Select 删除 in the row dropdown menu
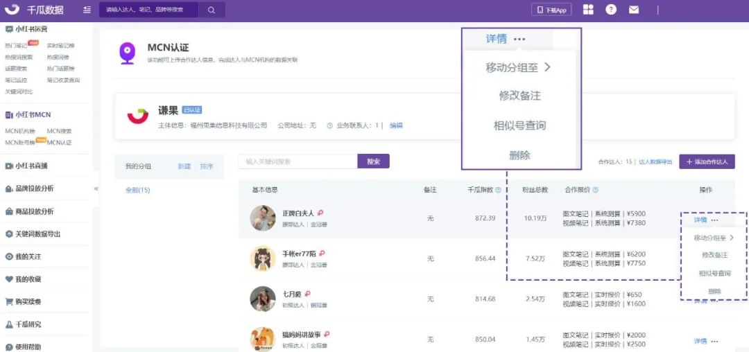 point(714,291)
